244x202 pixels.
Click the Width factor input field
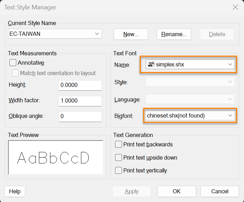[80, 101]
